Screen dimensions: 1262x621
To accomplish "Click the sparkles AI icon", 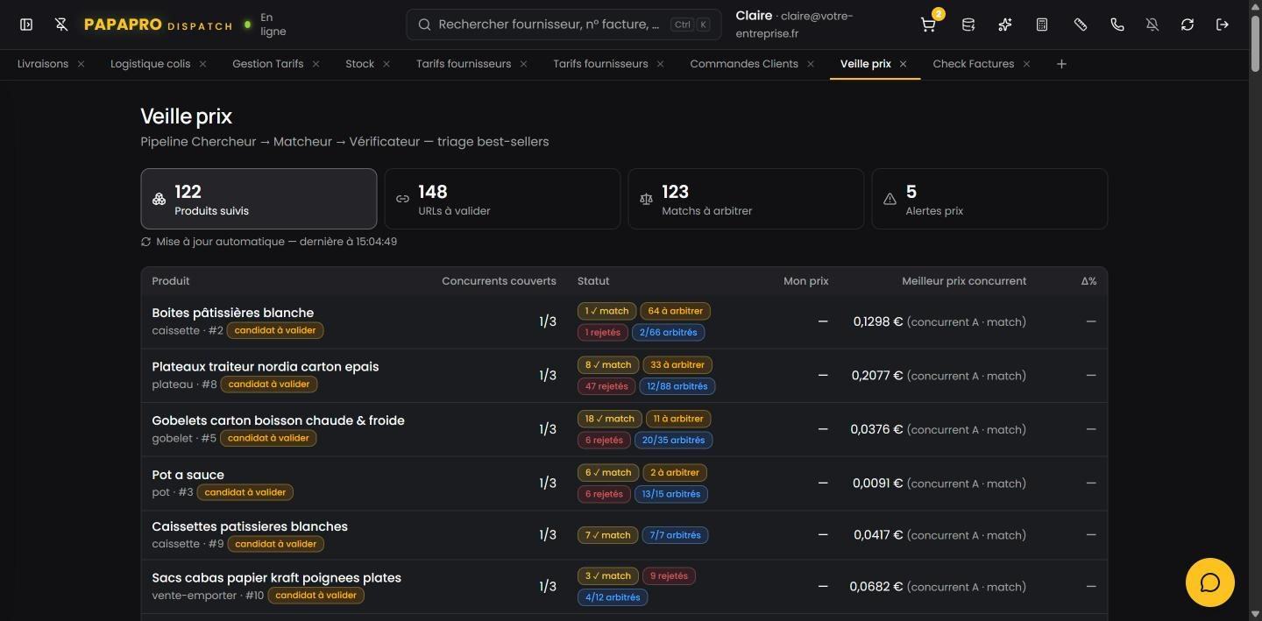I will [1005, 25].
